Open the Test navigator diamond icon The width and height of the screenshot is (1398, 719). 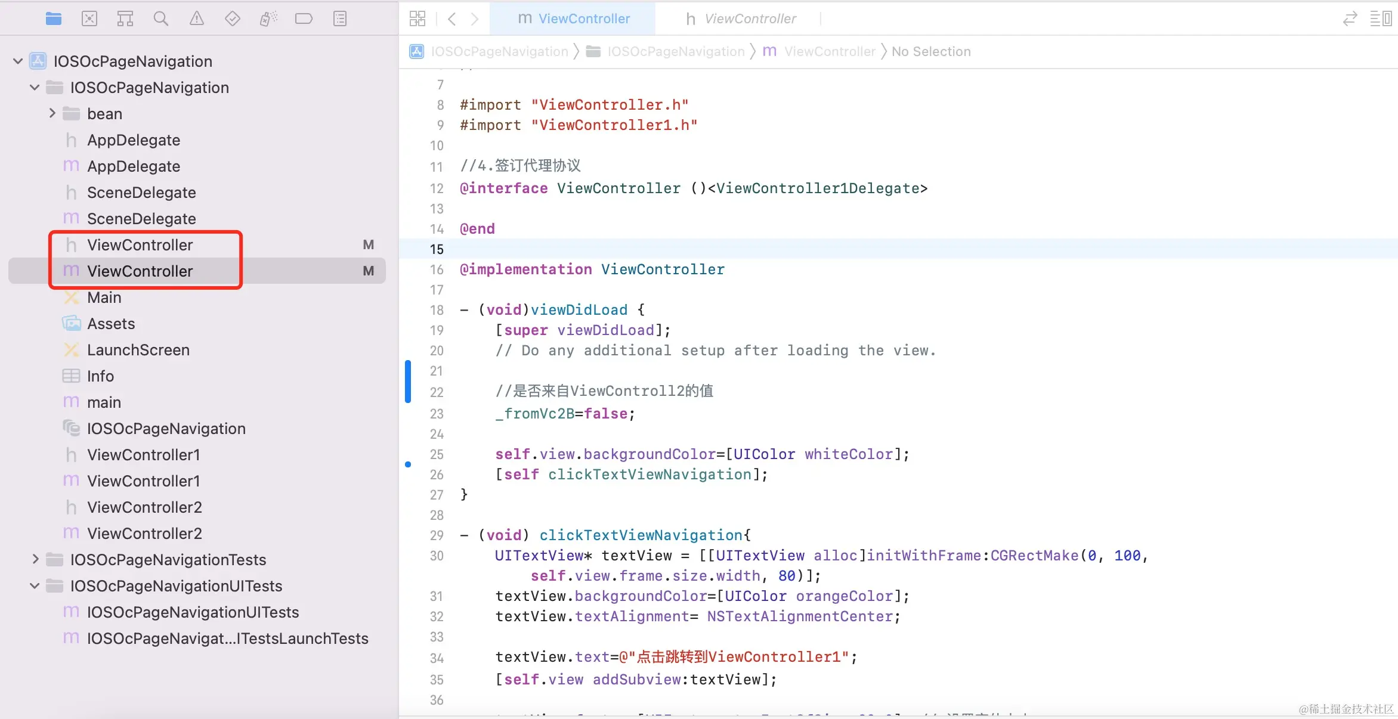coord(233,19)
